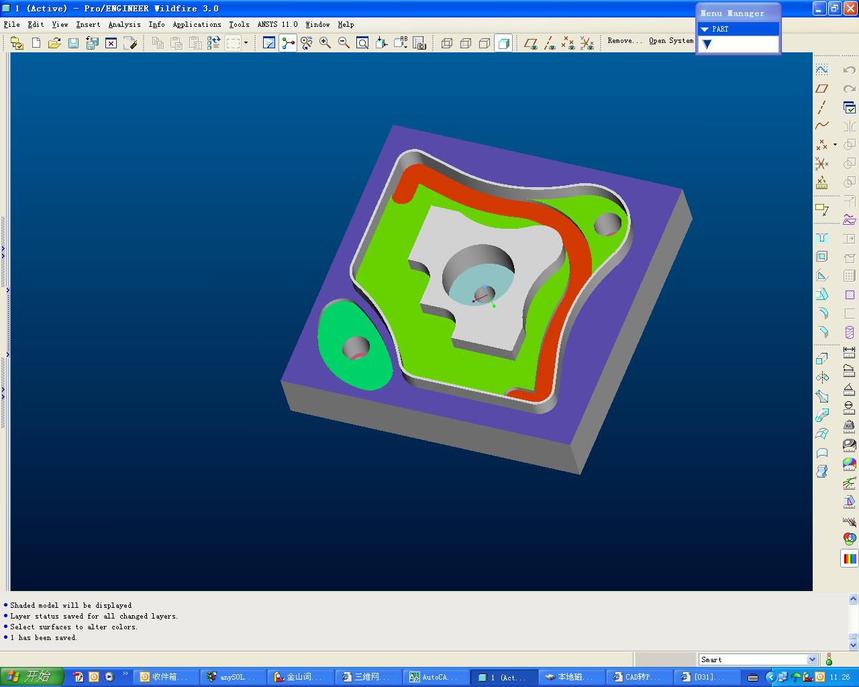
Task: Toggle coordinate systems visibility
Action: click(587, 43)
